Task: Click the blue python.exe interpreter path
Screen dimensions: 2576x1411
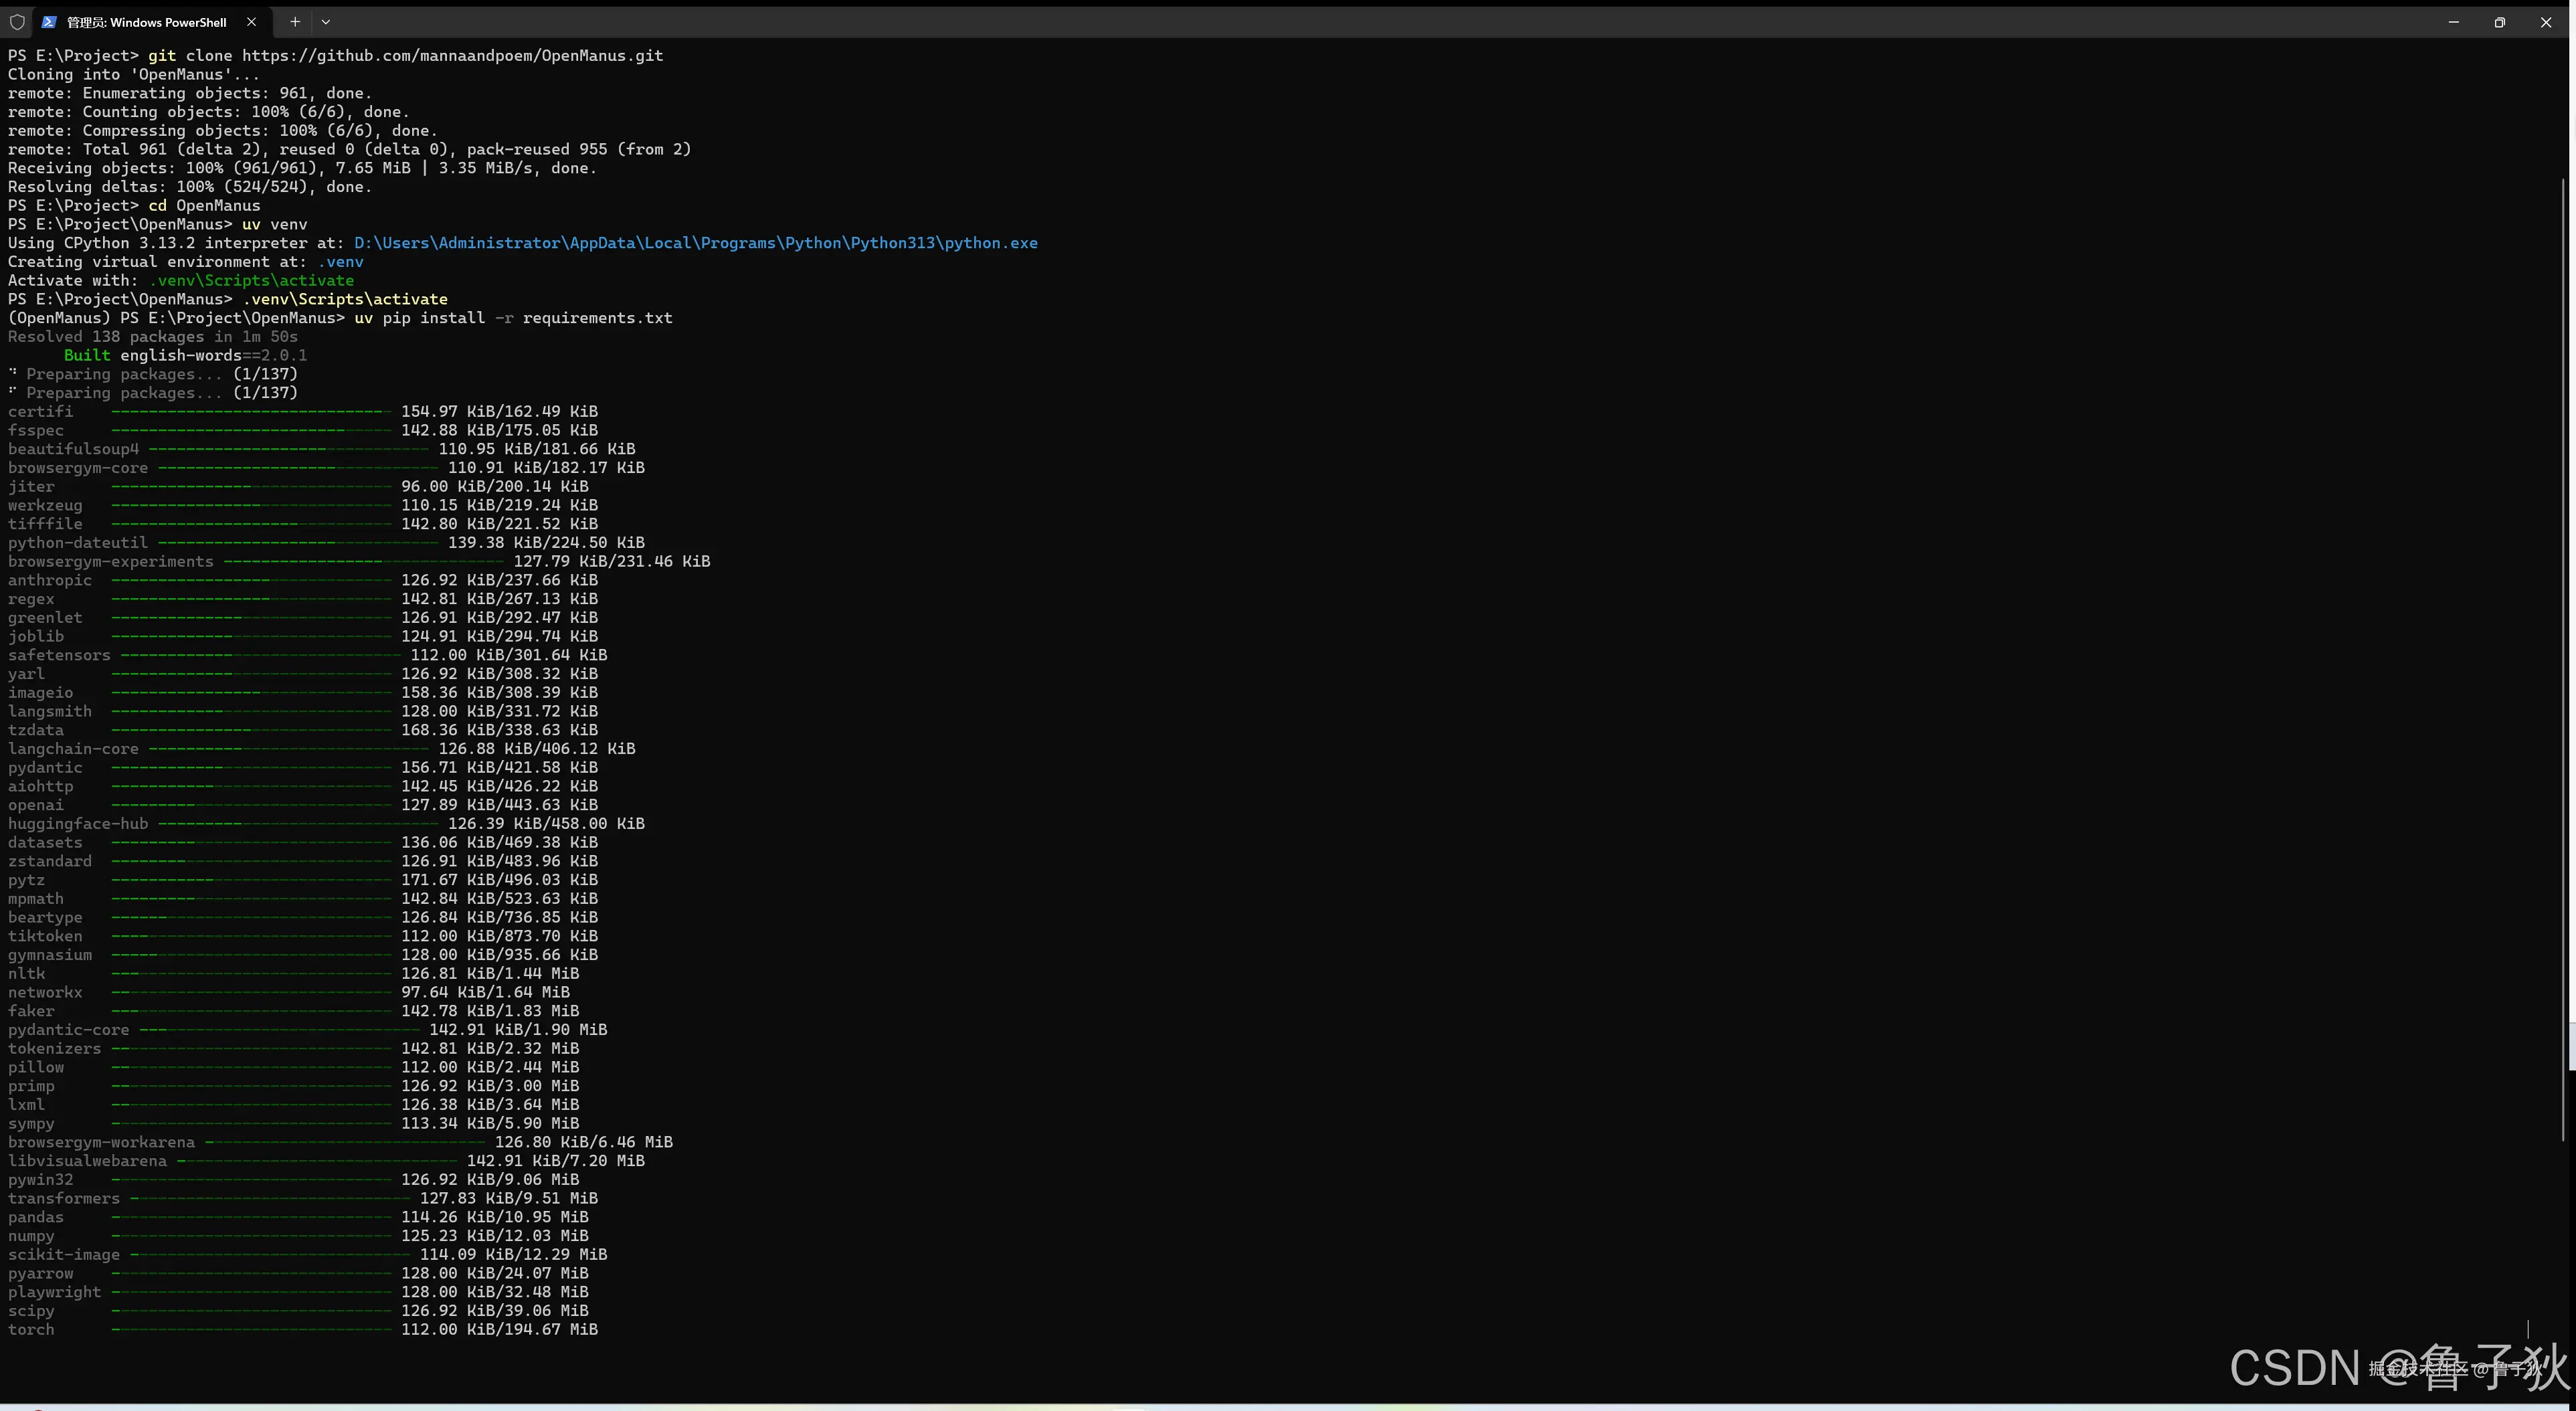Action: point(695,243)
